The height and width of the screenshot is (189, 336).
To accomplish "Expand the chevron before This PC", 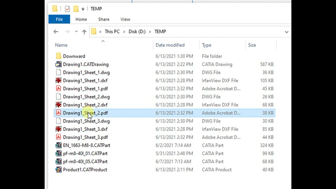I will tap(100, 31).
